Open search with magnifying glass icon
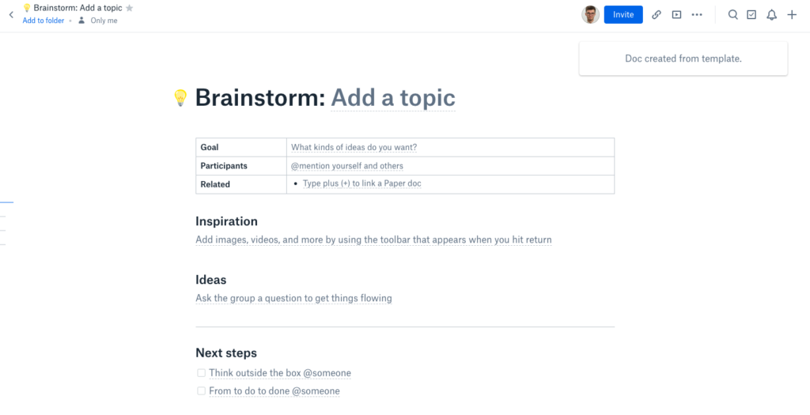 pyautogui.click(x=733, y=14)
